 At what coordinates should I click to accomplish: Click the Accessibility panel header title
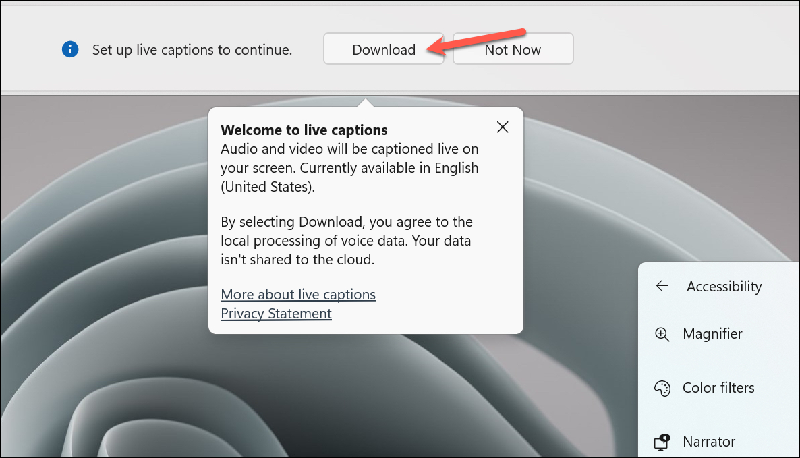[x=724, y=287]
